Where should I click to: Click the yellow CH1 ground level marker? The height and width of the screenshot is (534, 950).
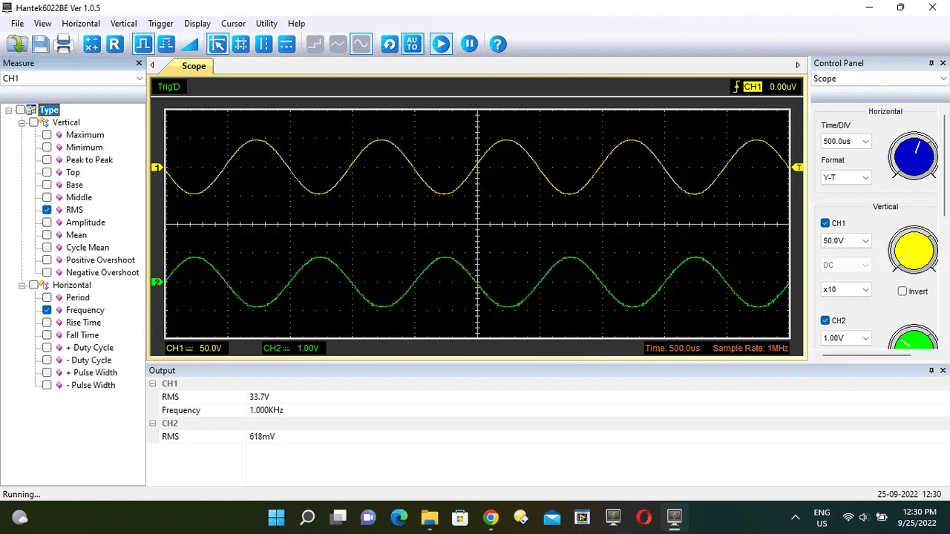point(157,168)
